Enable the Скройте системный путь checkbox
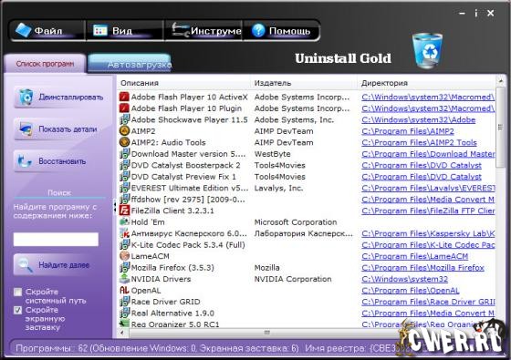 point(18,292)
